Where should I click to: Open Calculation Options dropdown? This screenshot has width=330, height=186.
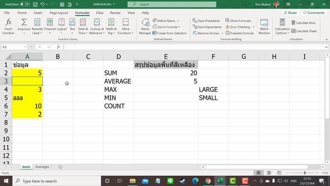click(x=283, y=27)
